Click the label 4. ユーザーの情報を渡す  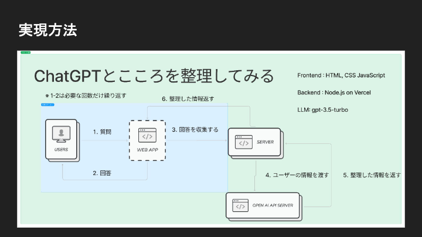click(297, 175)
